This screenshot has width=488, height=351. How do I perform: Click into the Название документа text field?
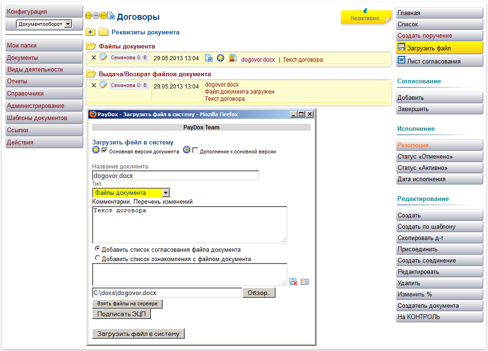(x=175, y=175)
